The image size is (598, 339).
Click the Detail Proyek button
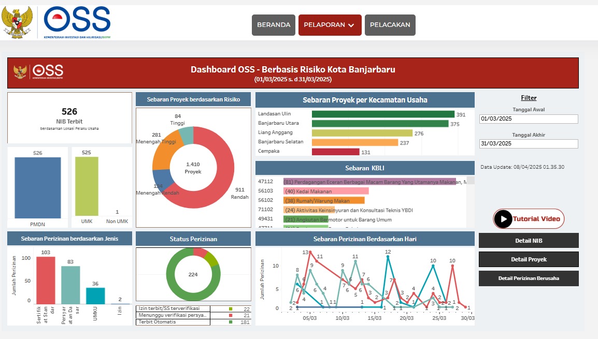click(529, 259)
